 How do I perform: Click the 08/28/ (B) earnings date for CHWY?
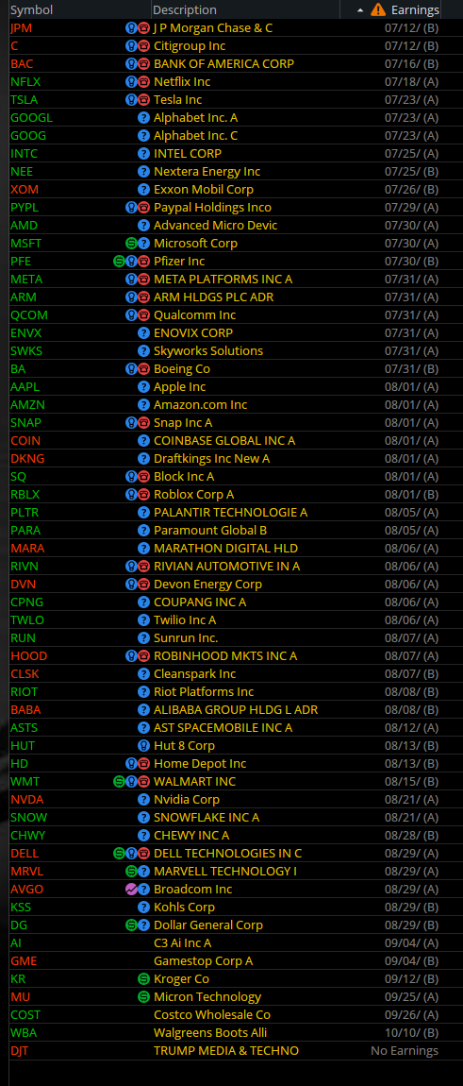click(412, 836)
